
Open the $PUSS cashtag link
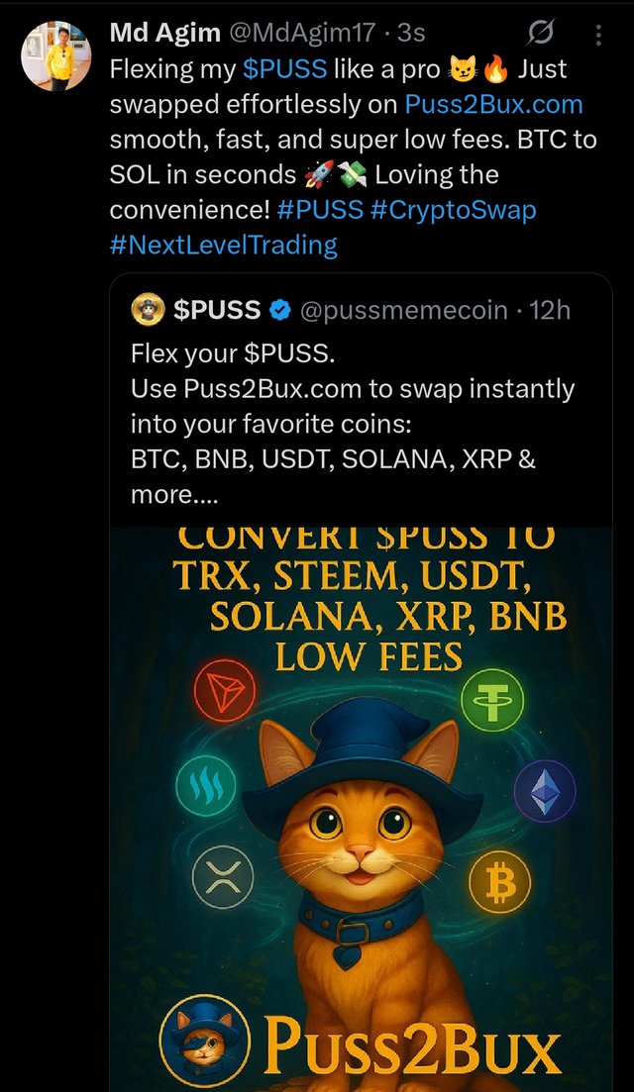[285, 69]
